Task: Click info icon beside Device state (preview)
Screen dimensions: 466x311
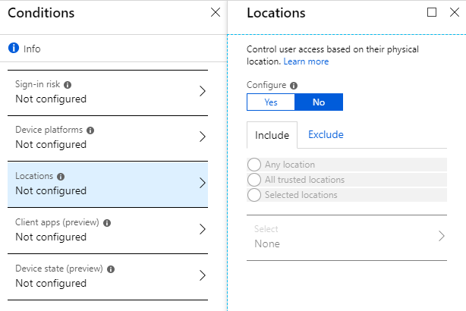Action: (x=111, y=269)
